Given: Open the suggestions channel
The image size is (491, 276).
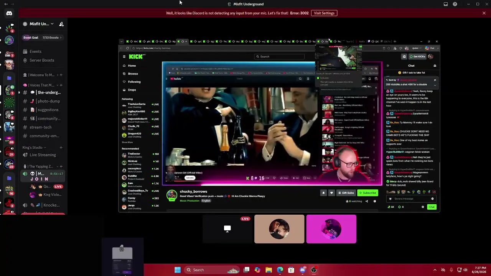Looking at the screenshot, I should tap(43, 110).
